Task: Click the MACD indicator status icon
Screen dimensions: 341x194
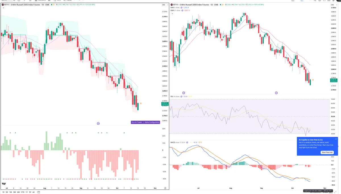Action: pyautogui.click(x=187, y=142)
